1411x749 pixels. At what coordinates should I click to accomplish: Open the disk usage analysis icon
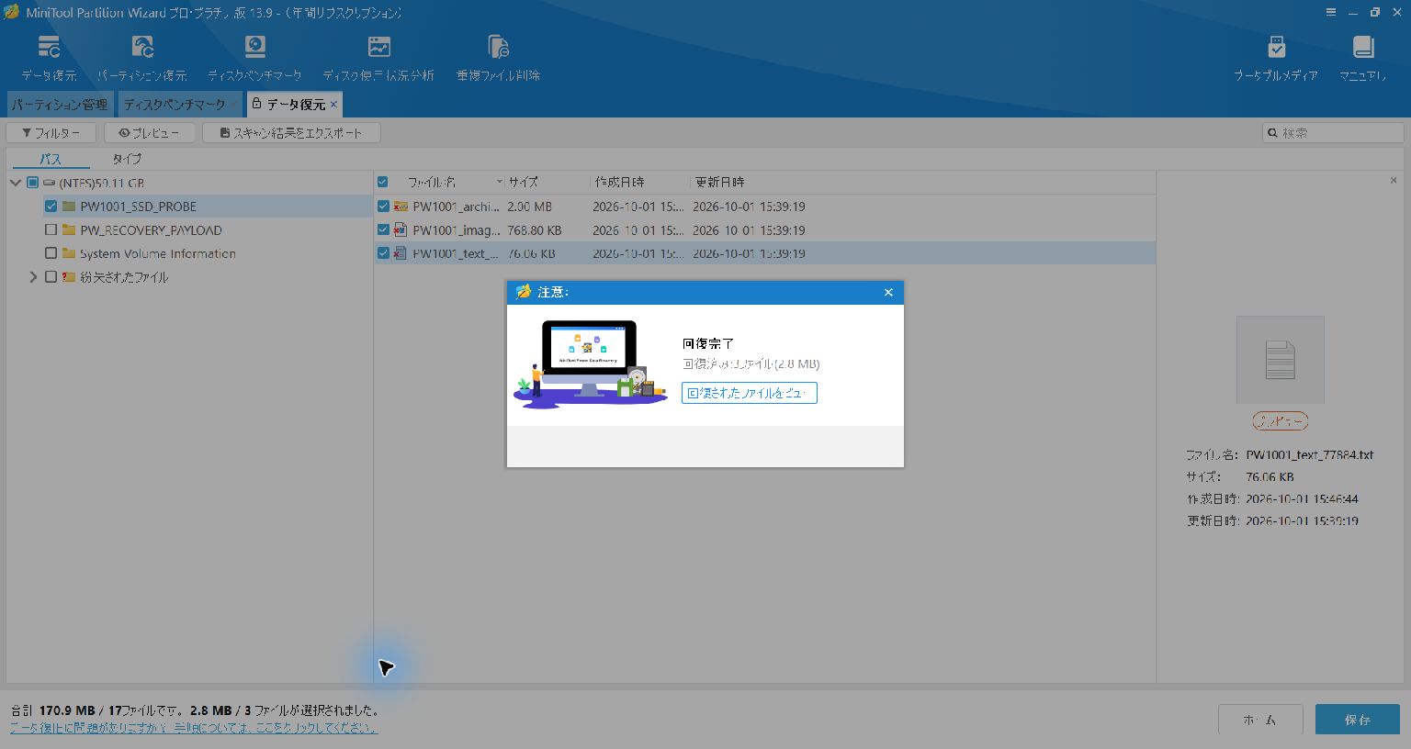(x=378, y=47)
